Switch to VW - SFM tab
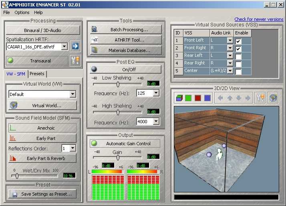Image resolution: width=286 pixels, height=206 pixels. click(16, 74)
